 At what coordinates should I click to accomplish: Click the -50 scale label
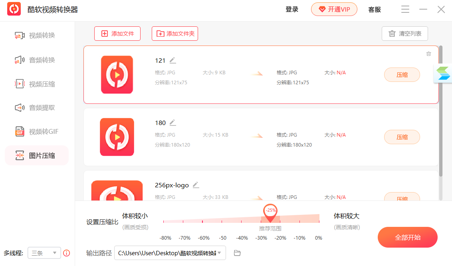[222, 238]
